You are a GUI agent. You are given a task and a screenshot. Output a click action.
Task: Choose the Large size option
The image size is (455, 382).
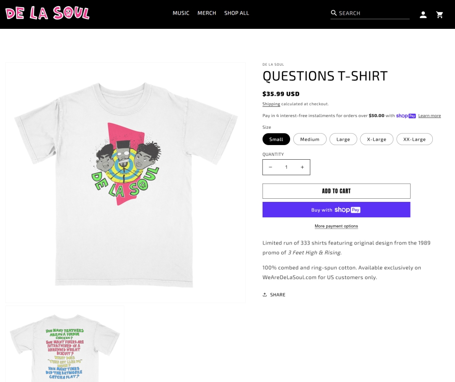click(343, 139)
